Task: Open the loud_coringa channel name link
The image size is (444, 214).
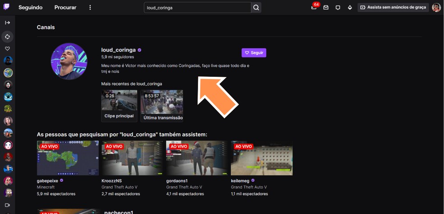Action: [x=118, y=50]
